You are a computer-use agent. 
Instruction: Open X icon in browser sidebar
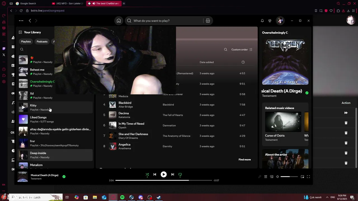tap(4, 55)
